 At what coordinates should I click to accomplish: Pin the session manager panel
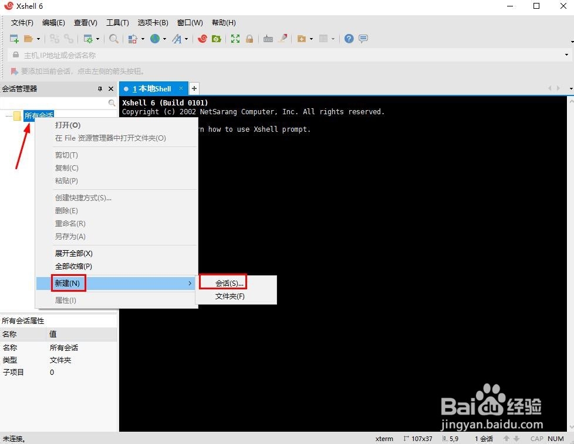(100, 89)
